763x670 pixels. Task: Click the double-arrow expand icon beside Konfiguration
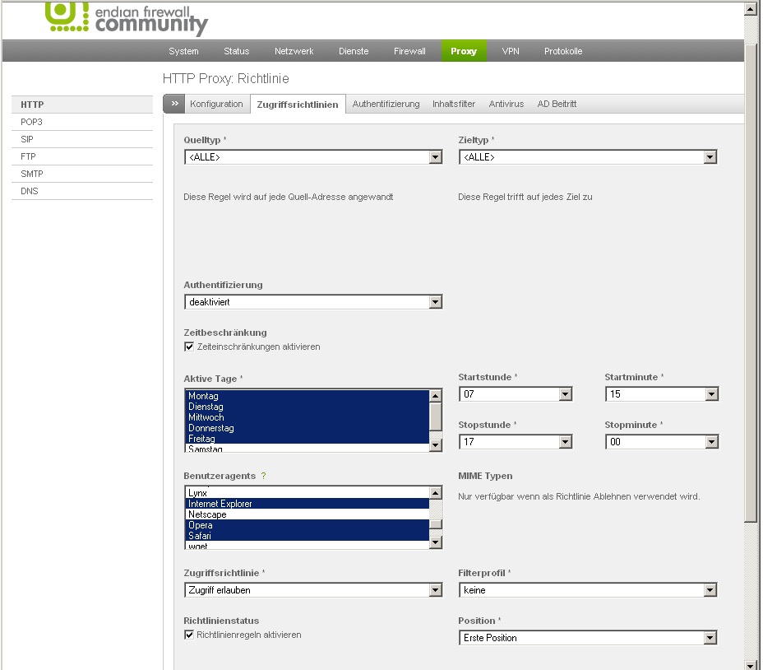pyautogui.click(x=173, y=104)
